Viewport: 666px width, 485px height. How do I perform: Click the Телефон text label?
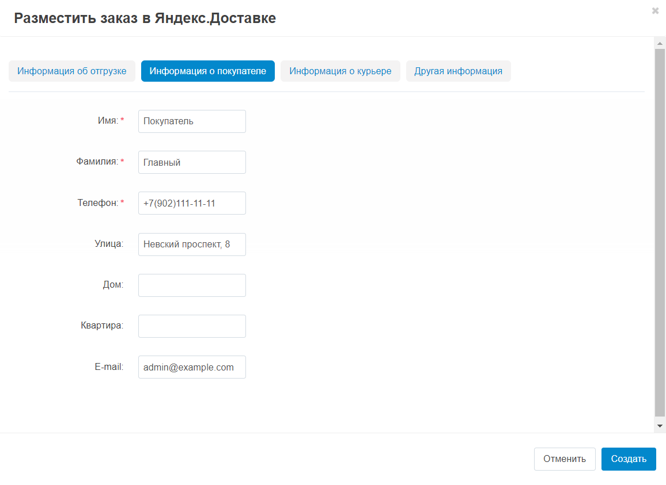97,203
